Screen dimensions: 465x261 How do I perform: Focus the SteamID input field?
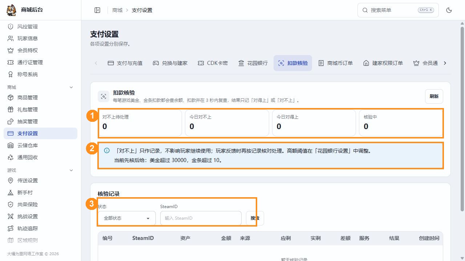[x=201, y=218]
